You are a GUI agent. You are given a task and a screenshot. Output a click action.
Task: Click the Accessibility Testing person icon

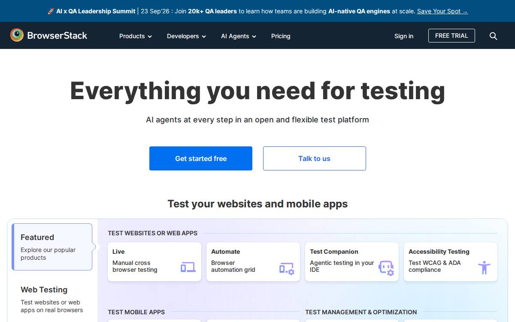[484, 267]
